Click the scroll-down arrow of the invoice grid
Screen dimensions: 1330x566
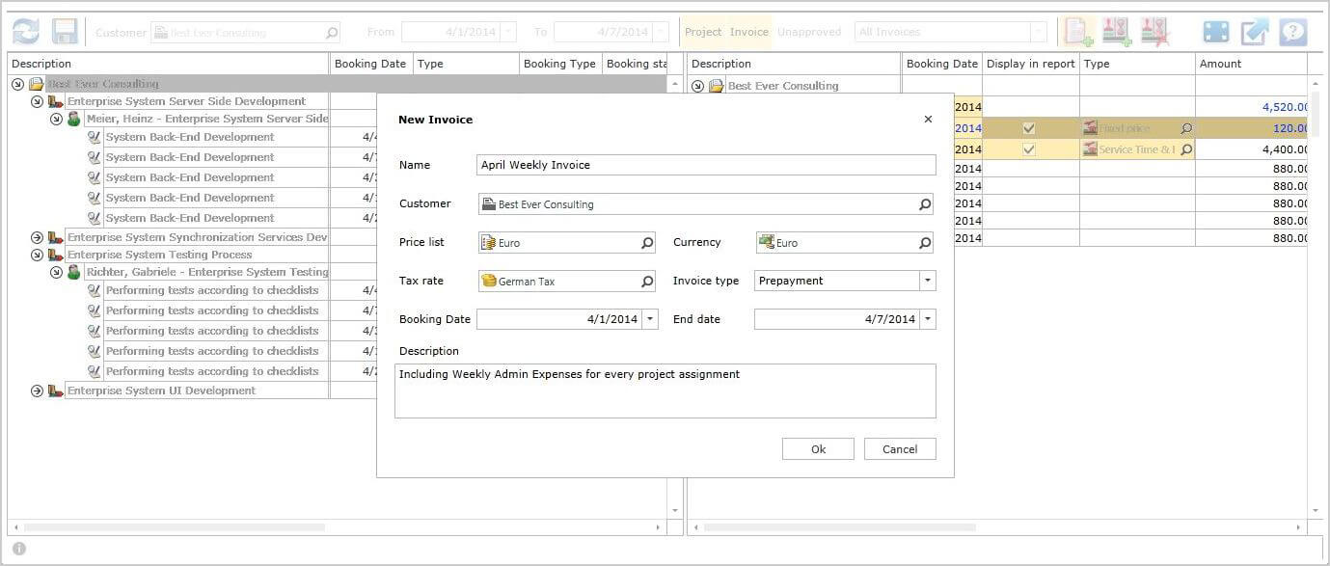(x=1316, y=511)
